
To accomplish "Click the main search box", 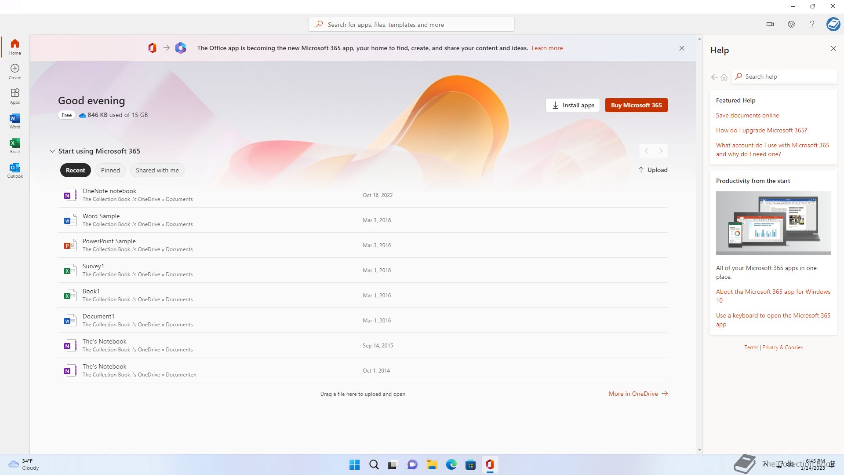I will (411, 24).
